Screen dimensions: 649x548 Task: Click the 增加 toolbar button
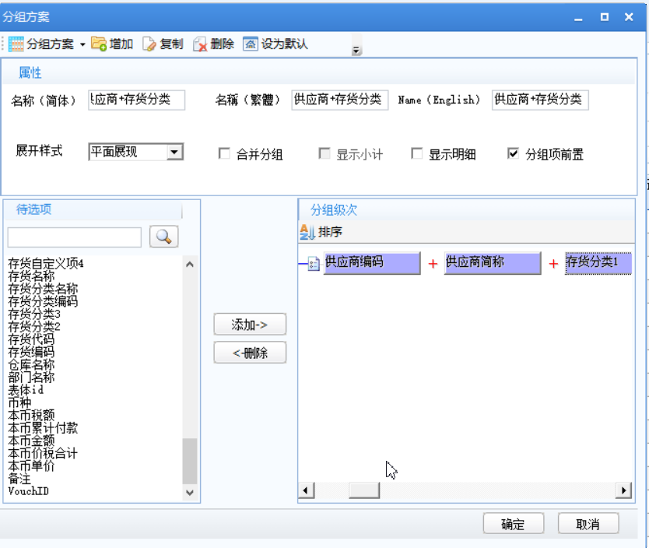click(112, 44)
